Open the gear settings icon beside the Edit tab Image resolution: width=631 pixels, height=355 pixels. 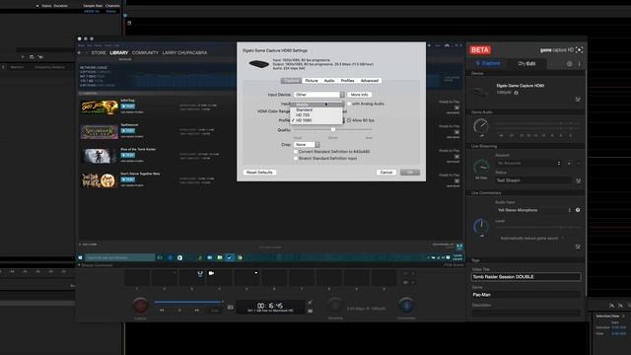(570, 63)
